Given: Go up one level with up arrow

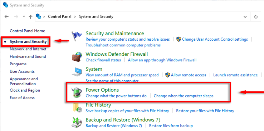Looking at the screenshot, I should click(30, 17).
